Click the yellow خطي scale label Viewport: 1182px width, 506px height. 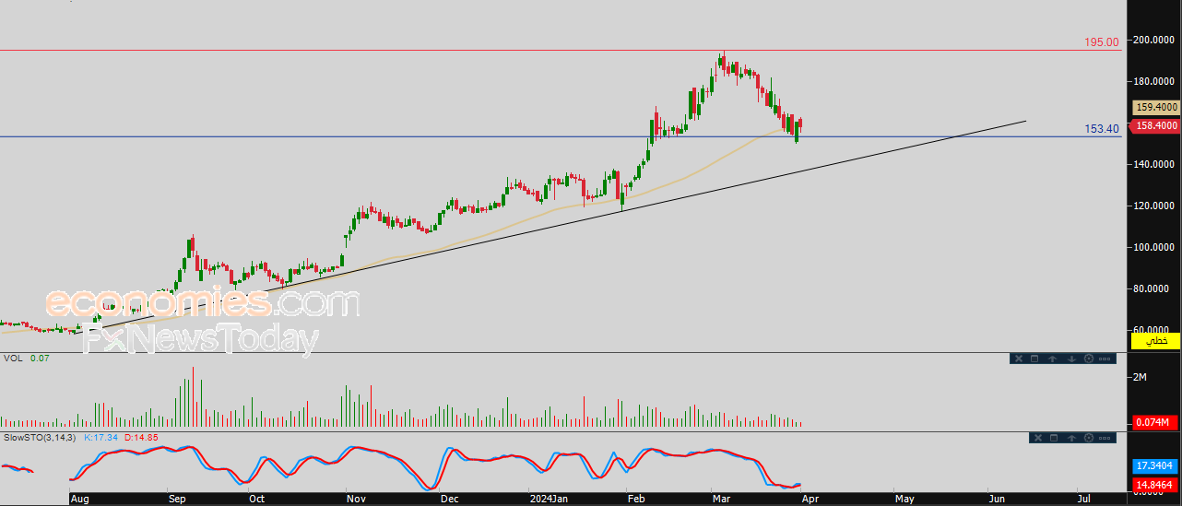[x=1156, y=341]
